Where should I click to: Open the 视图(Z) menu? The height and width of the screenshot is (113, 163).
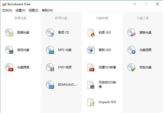[33, 10]
